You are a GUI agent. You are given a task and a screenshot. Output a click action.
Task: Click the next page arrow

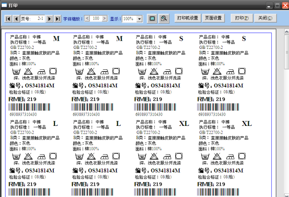pos(50,19)
